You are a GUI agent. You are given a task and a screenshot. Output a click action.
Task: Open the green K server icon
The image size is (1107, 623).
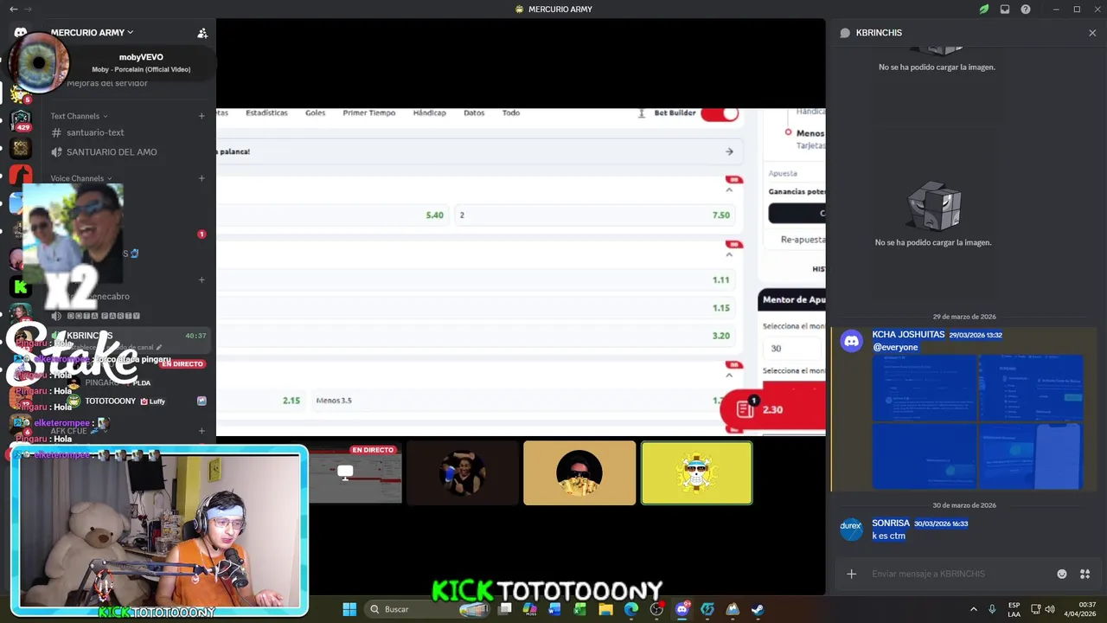click(21, 286)
